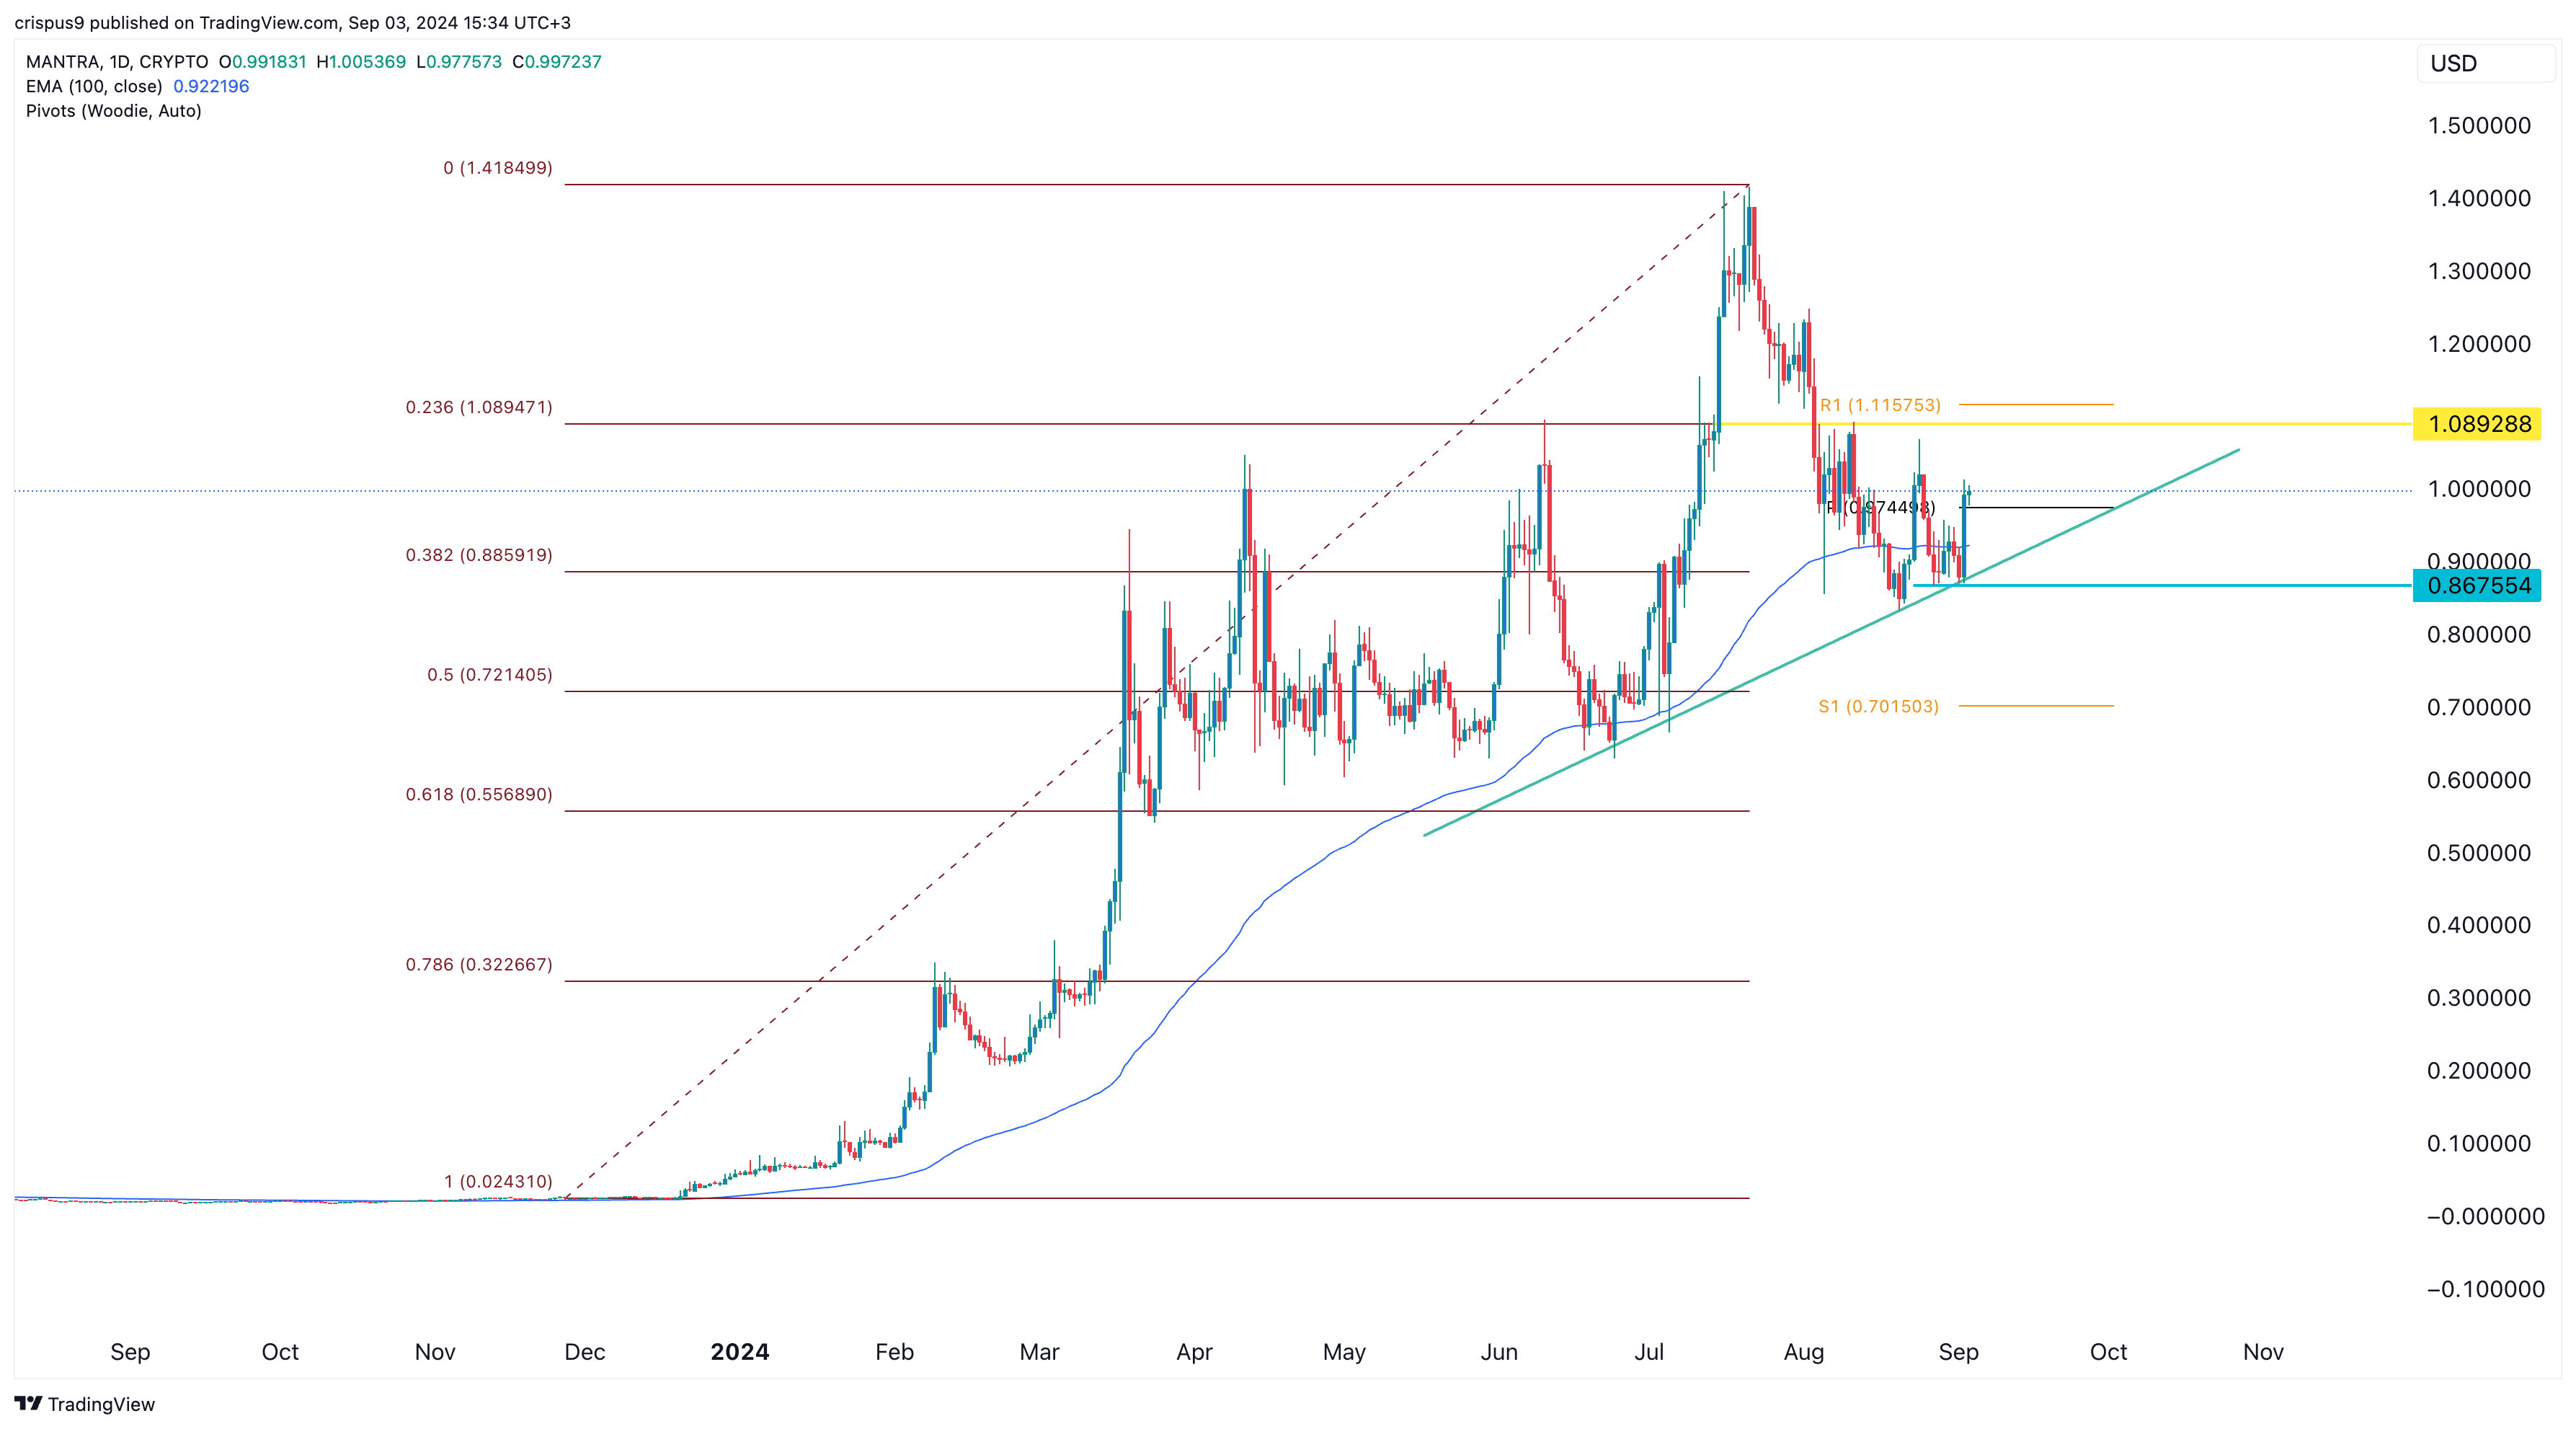Screen dimensions: 2576x1429
Task: Click the MANTRA, 1D, CRYPTO symbol title
Action: 117,61
